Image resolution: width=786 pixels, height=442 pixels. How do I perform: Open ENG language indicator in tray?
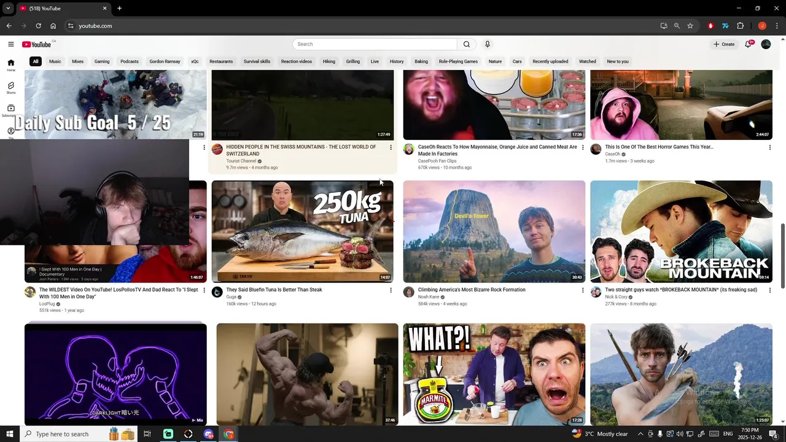point(727,434)
